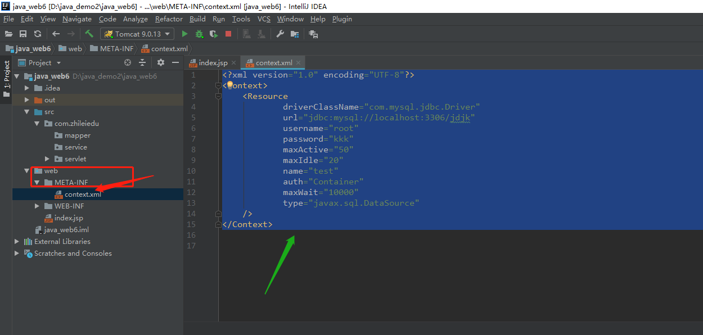
Task: Expand the servlet package arrow
Action: pos(47,159)
